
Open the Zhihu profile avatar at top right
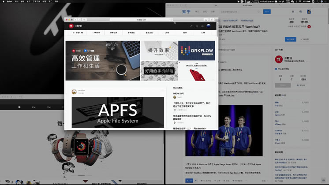[x=309, y=12]
